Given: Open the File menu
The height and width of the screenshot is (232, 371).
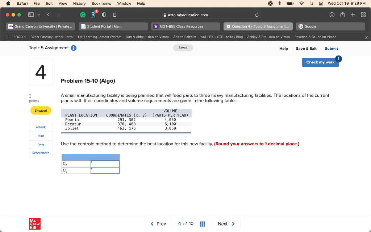Looking at the screenshot, I should pos(37,3).
